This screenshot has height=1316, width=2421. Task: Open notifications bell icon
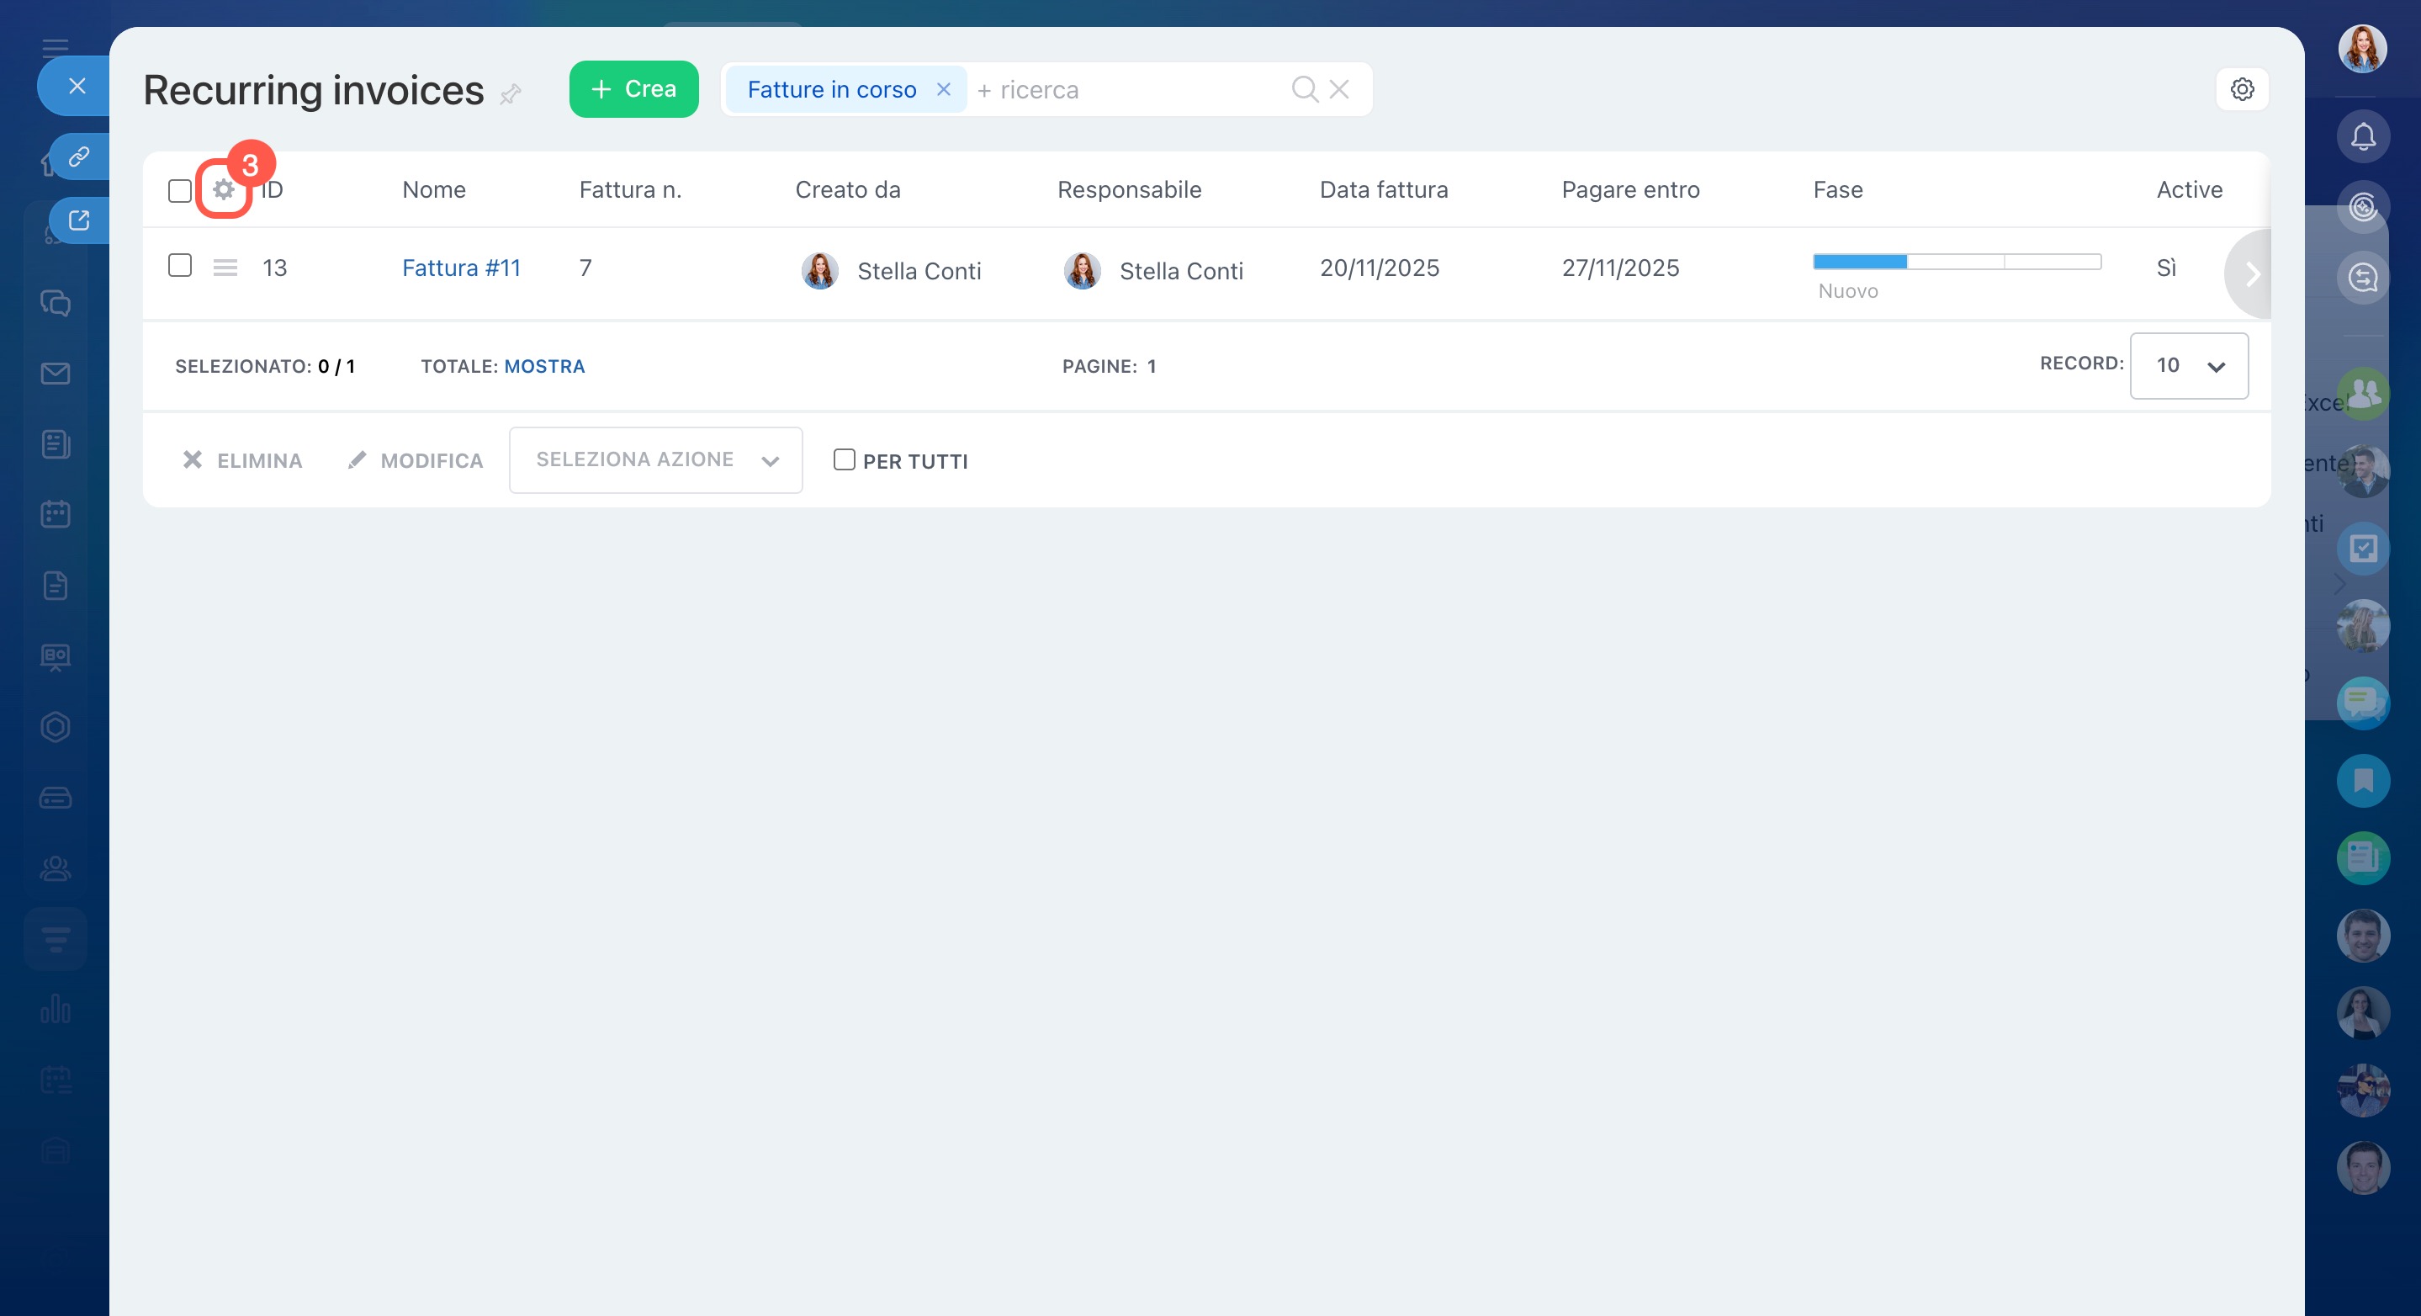2363,137
